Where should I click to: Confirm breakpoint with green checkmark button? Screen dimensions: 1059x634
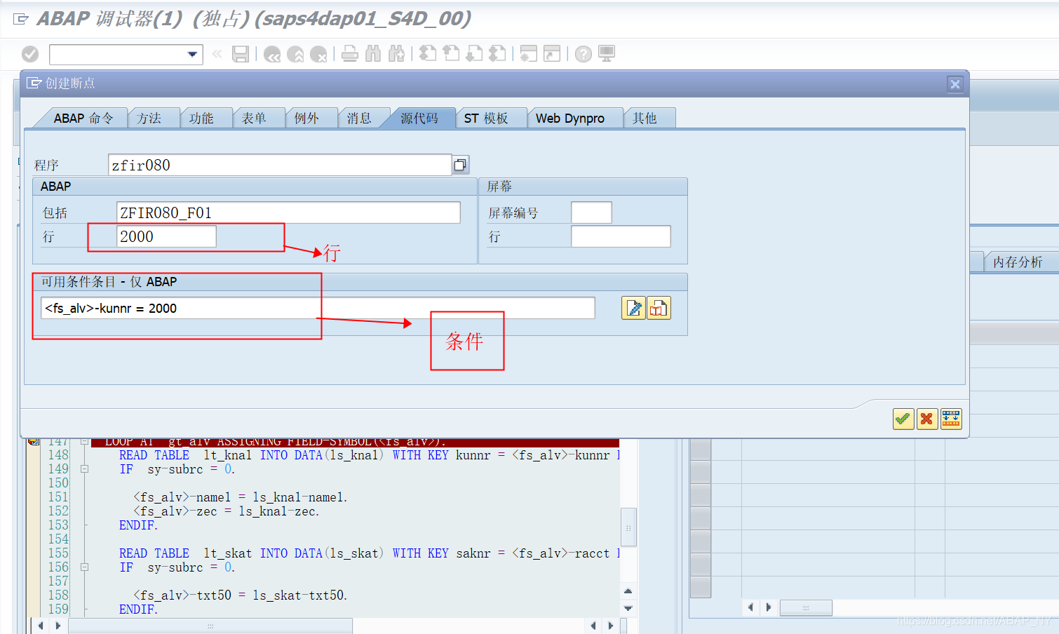tap(903, 419)
